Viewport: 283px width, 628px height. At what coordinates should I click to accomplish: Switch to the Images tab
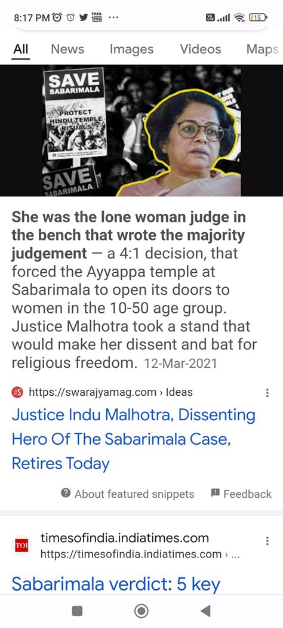click(x=131, y=50)
